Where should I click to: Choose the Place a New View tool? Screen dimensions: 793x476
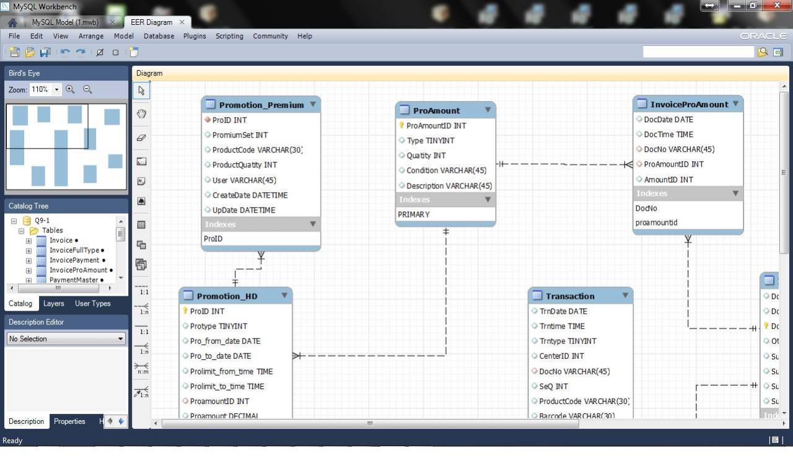[x=141, y=245]
